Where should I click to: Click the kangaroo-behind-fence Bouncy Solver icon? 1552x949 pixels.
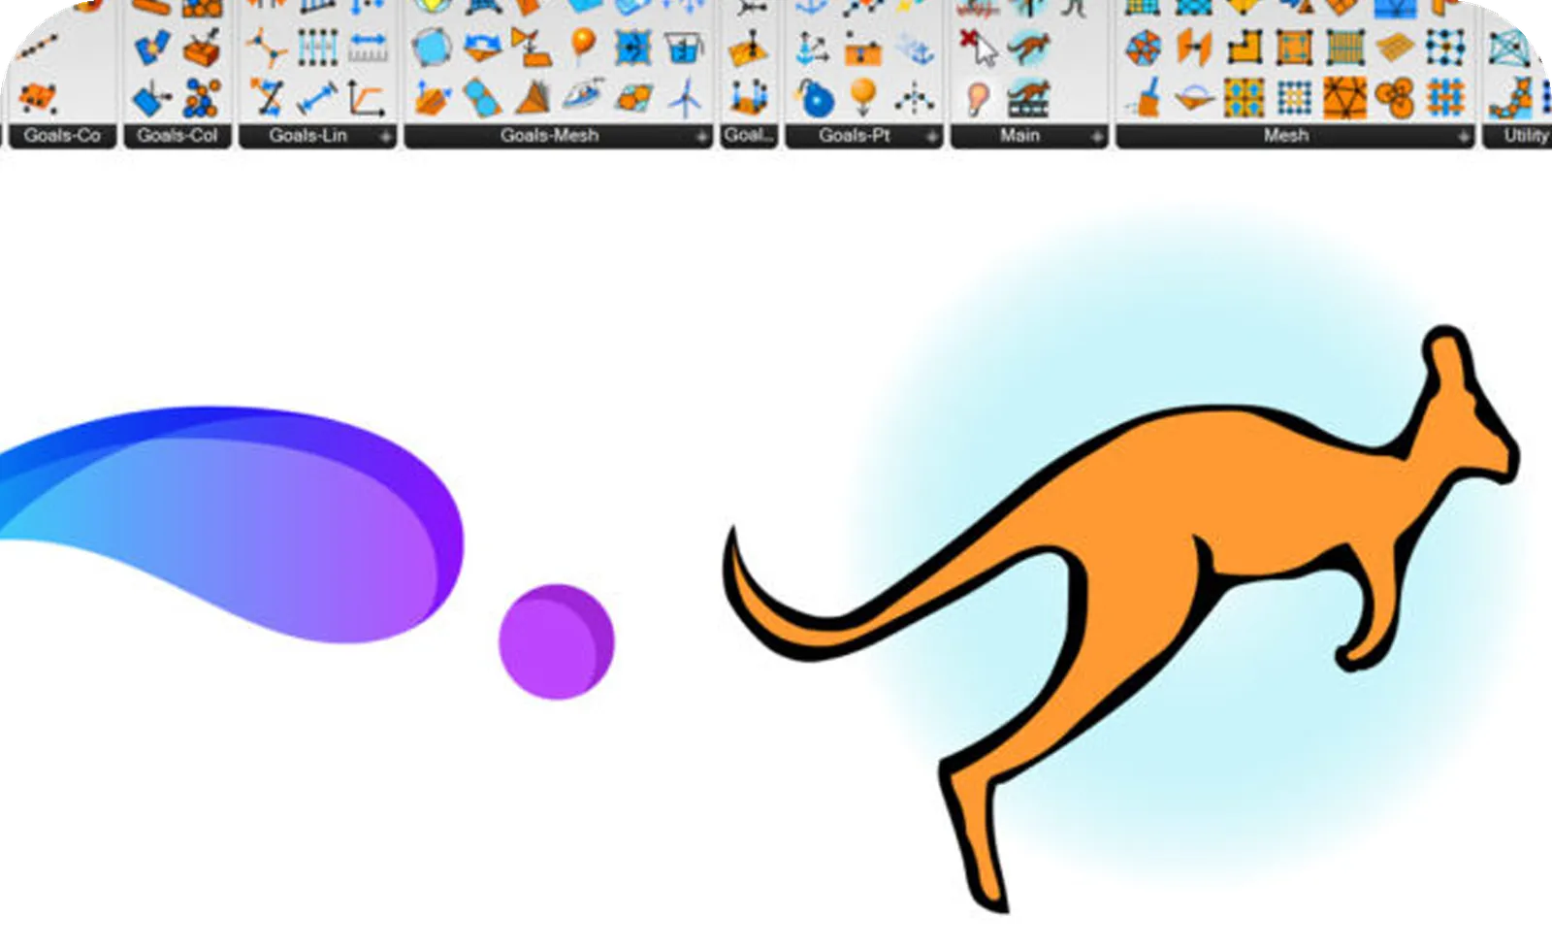coord(1028,95)
